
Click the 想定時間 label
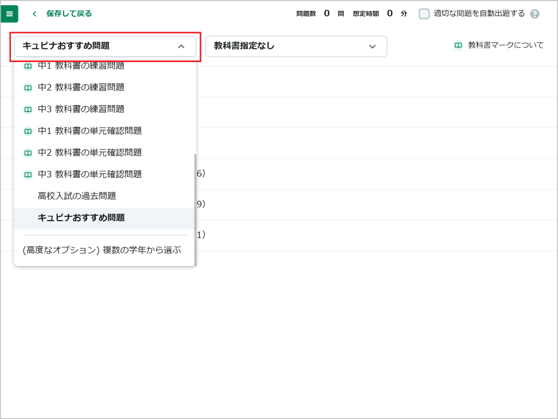pos(366,14)
